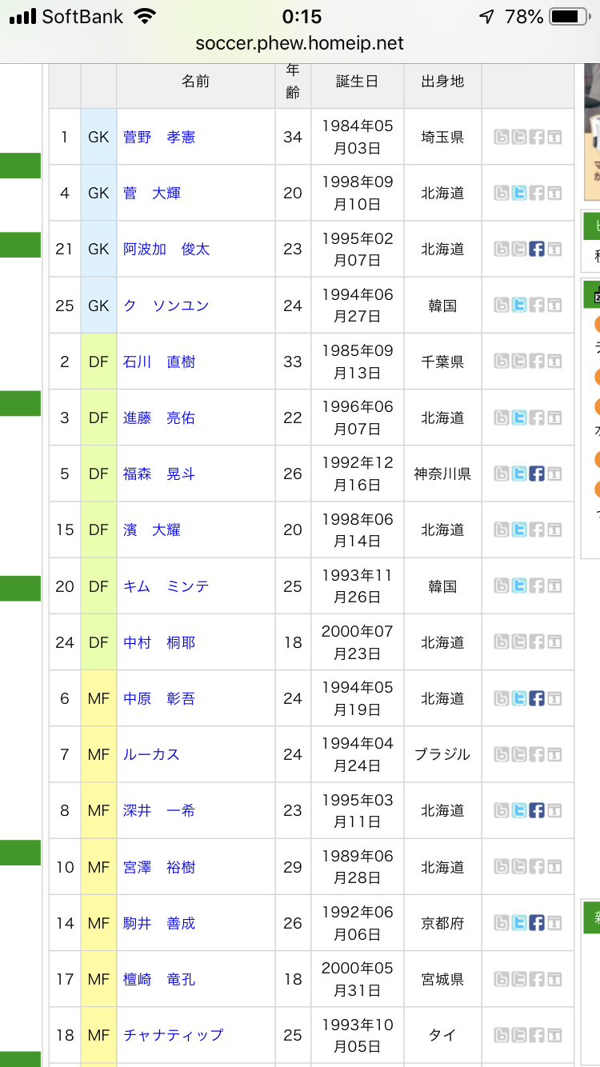Tap Twitter icon for 進藤 亮佑

pyautogui.click(x=519, y=418)
